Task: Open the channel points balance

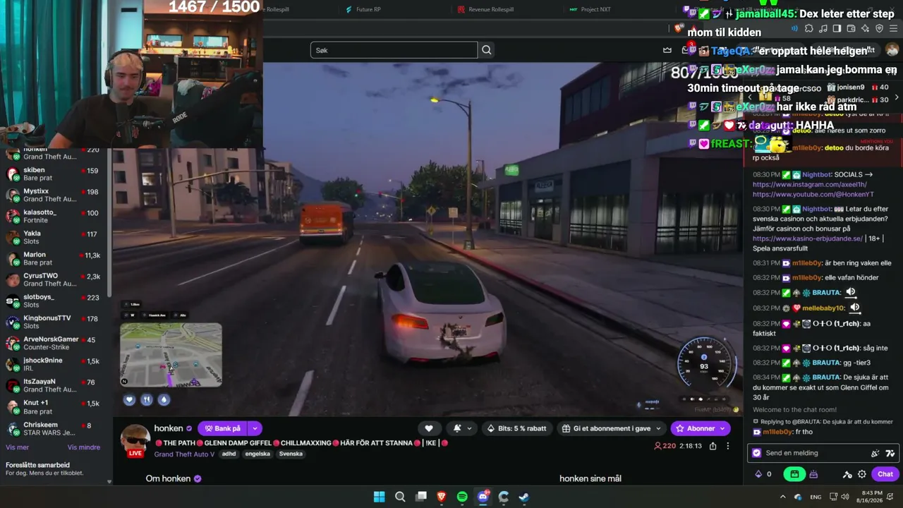Action: (x=763, y=474)
